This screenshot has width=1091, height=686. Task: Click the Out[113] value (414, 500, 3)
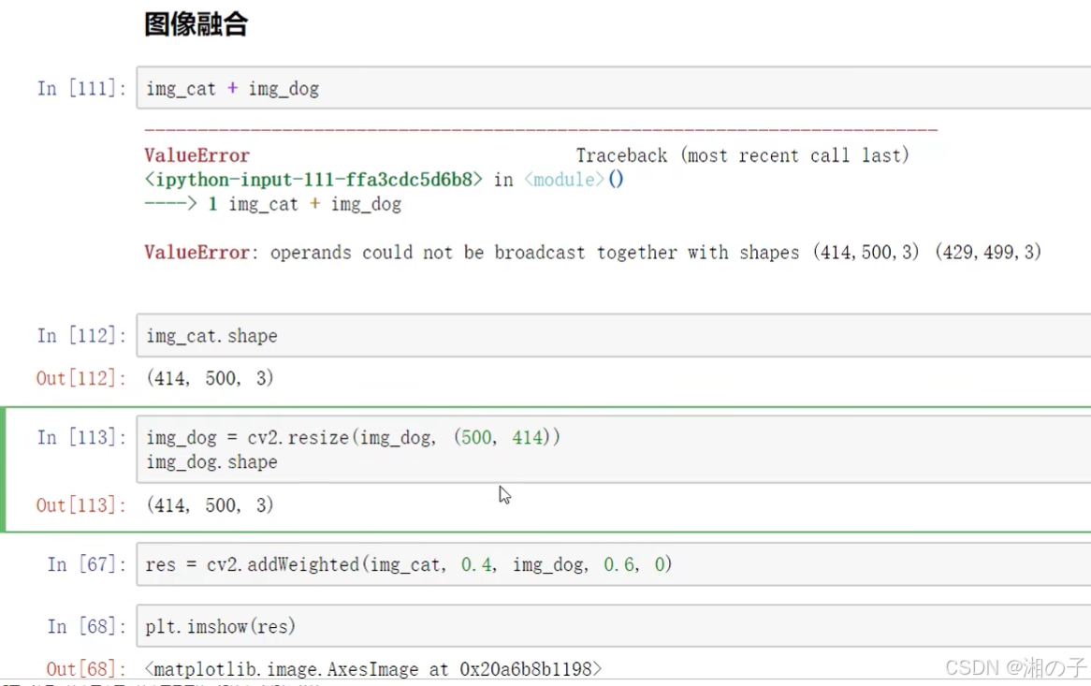coord(211,504)
